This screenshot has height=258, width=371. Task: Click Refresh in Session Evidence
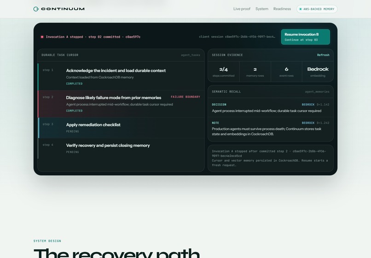[x=323, y=55]
